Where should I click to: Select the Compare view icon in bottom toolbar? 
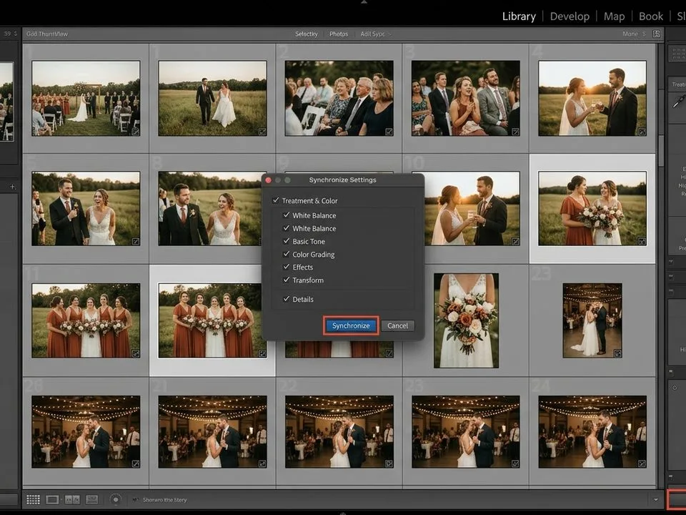pyautogui.click(x=72, y=499)
